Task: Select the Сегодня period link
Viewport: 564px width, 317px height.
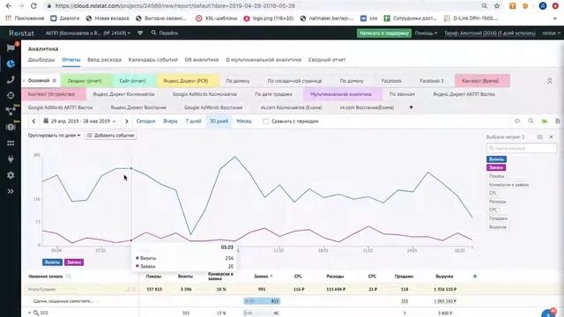Action: coord(145,122)
